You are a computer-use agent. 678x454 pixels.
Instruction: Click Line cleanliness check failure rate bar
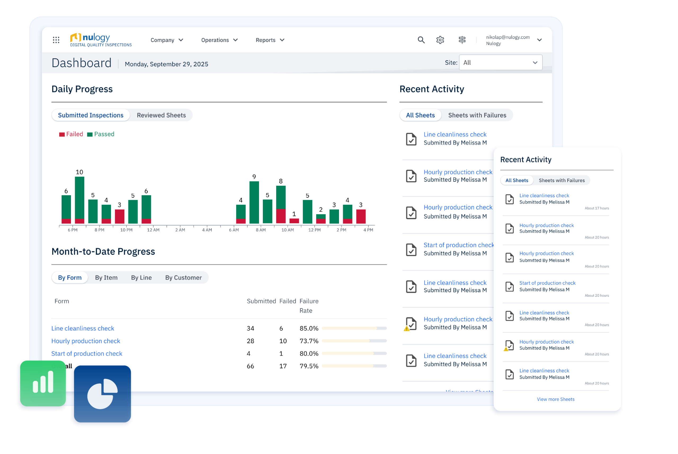point(354,328)
